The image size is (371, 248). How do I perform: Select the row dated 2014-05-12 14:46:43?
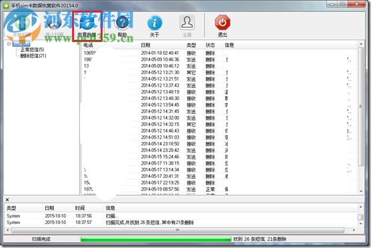[x=219, y=131]
